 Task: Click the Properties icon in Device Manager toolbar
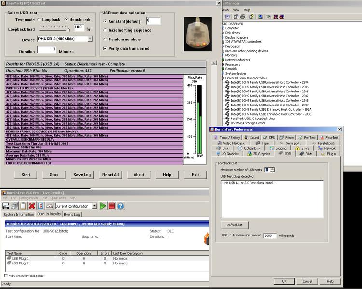pos(236,16)
